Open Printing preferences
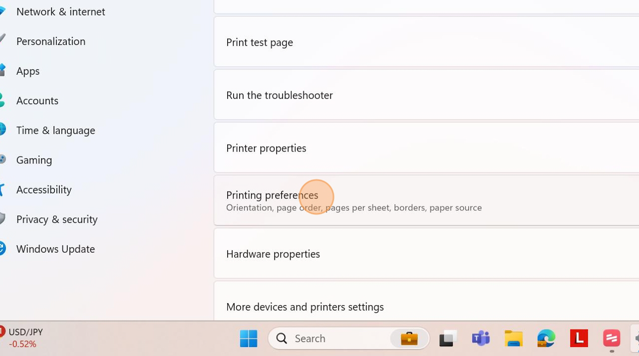The width and height of the screenshot is (639, 356). 272,195
